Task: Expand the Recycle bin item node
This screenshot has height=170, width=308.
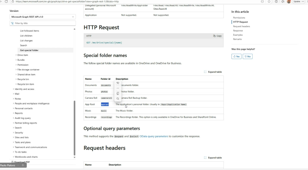Action: tap(16, 84)
